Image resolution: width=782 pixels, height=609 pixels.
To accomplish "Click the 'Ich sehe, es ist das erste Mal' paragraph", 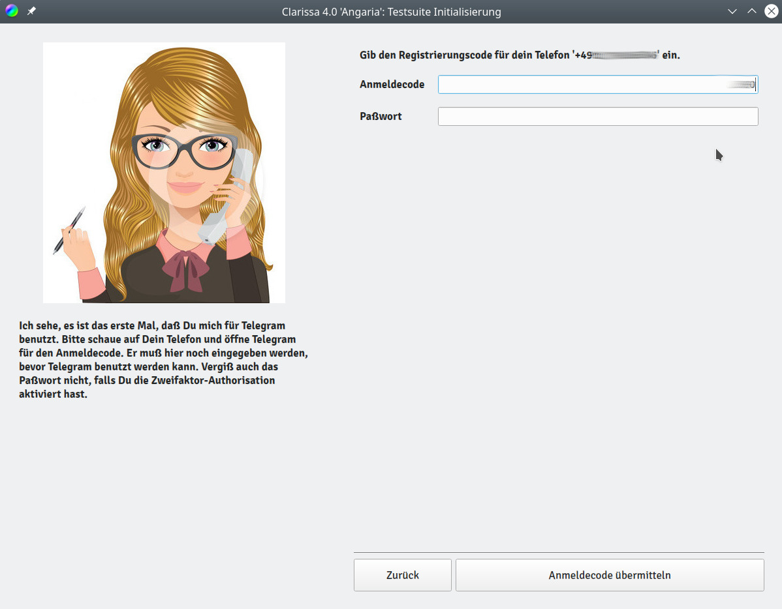I will (x=164, y=360).
